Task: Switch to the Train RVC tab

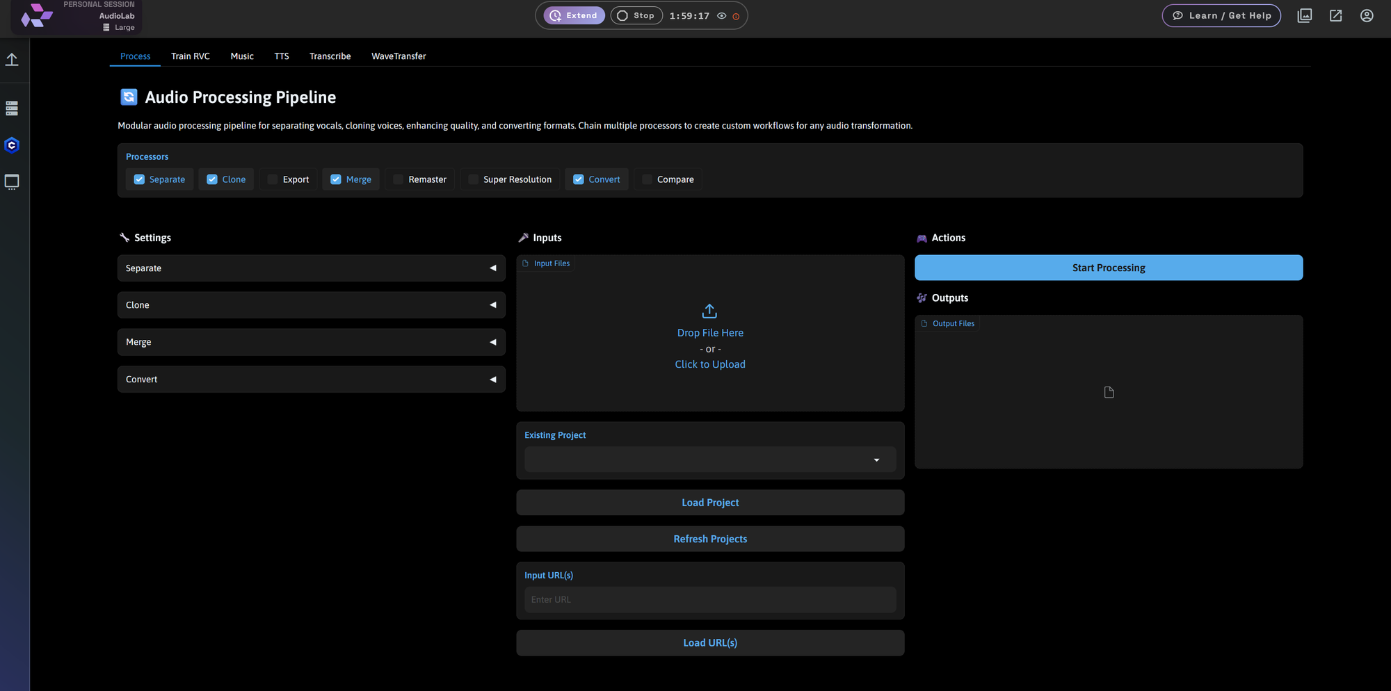Action: pos(190,56)
